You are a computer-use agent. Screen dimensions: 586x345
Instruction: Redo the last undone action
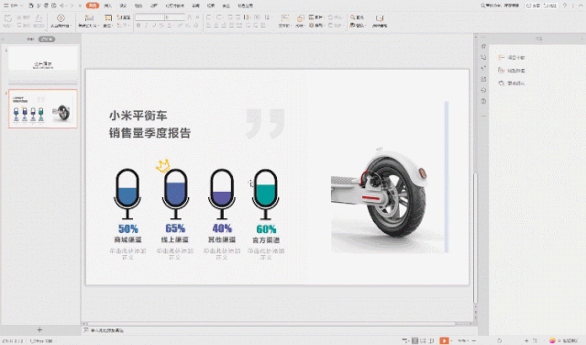tap(72, 6)
